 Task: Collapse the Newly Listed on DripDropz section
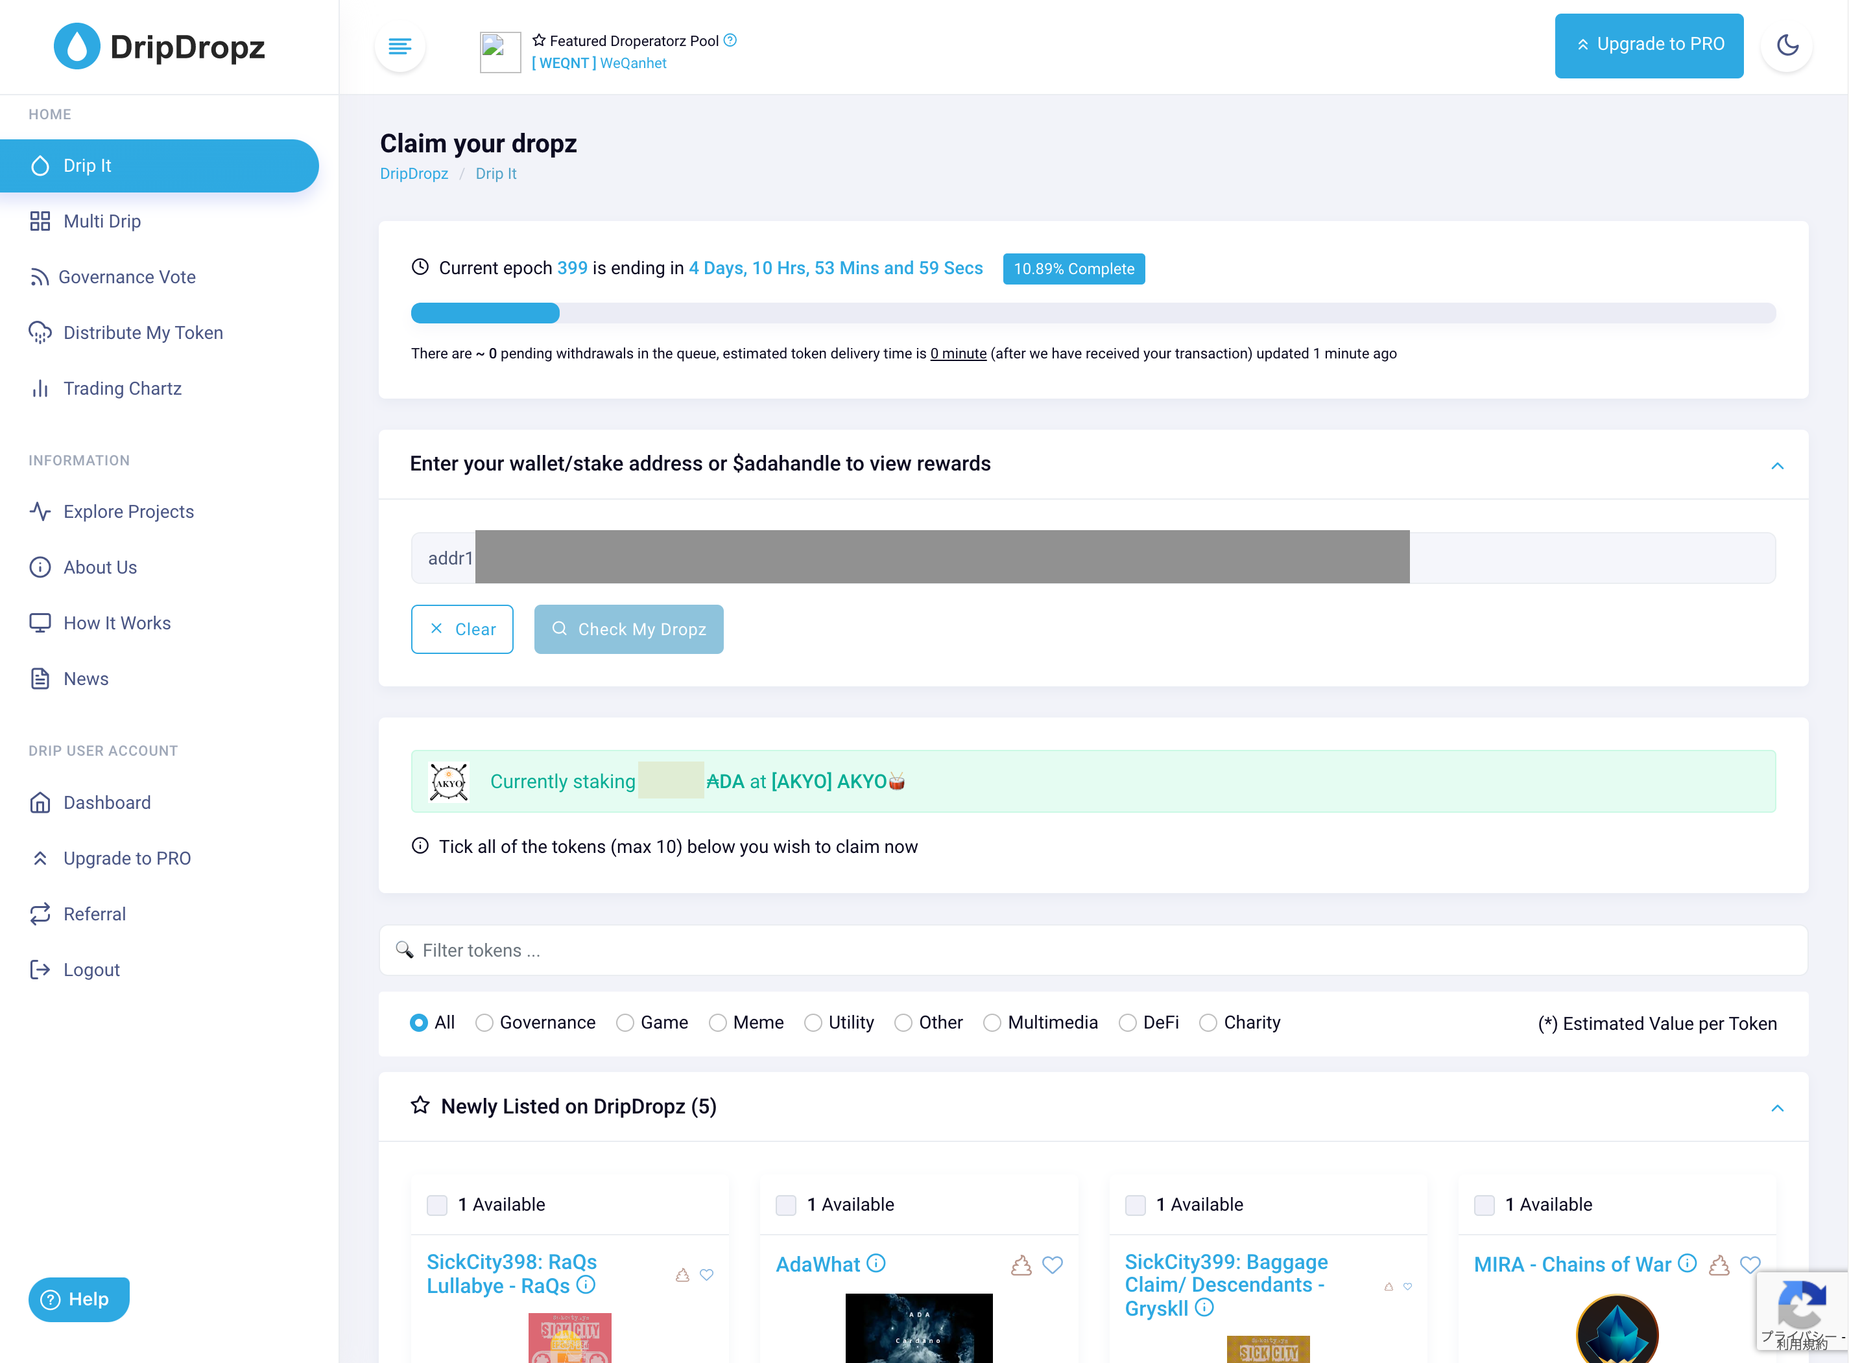[1777, 1108]
